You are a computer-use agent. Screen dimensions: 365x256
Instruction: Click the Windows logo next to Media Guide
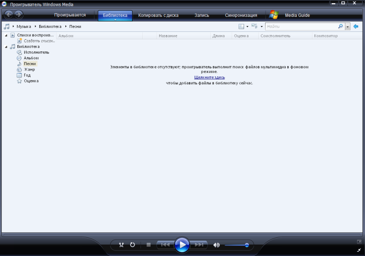tap(274, 15)
